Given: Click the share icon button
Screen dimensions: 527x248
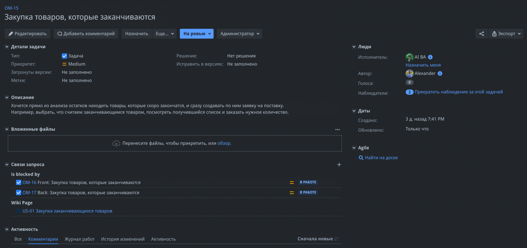Looking at the screenshot, I should [x=481, y=34].
